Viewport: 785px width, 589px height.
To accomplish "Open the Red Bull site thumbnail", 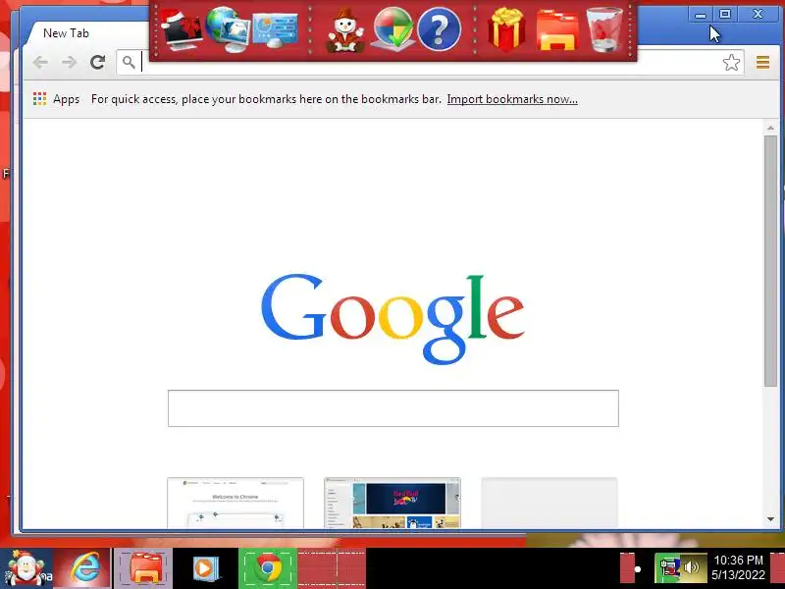I will click(x=392, y=503).
